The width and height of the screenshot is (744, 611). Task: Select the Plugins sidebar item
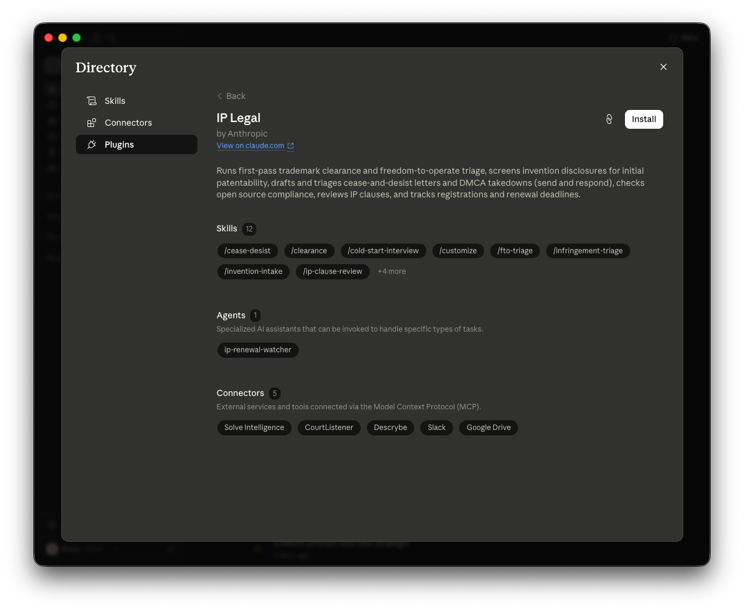pyautogui.click(x=137, y=145)
